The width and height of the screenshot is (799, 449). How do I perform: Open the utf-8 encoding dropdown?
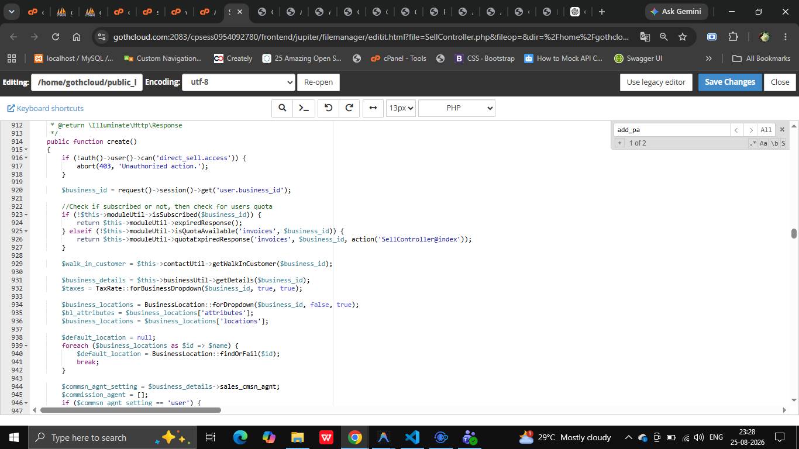point(239,82)
